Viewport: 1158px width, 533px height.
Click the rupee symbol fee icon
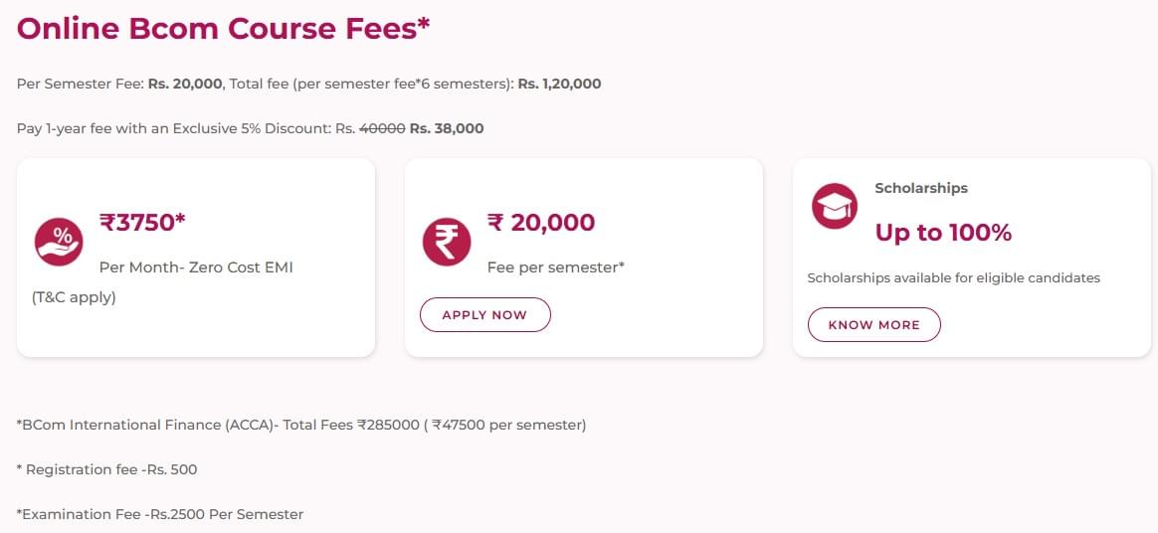point(447,242)
